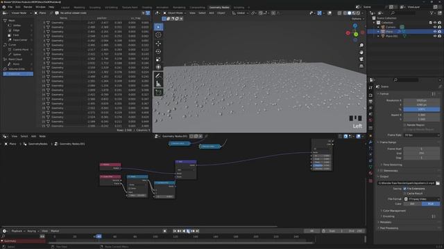Select the Scale tool in viewport toolbar
The image size is (444, 249).
pyautogui.click(x=158, y=59)
